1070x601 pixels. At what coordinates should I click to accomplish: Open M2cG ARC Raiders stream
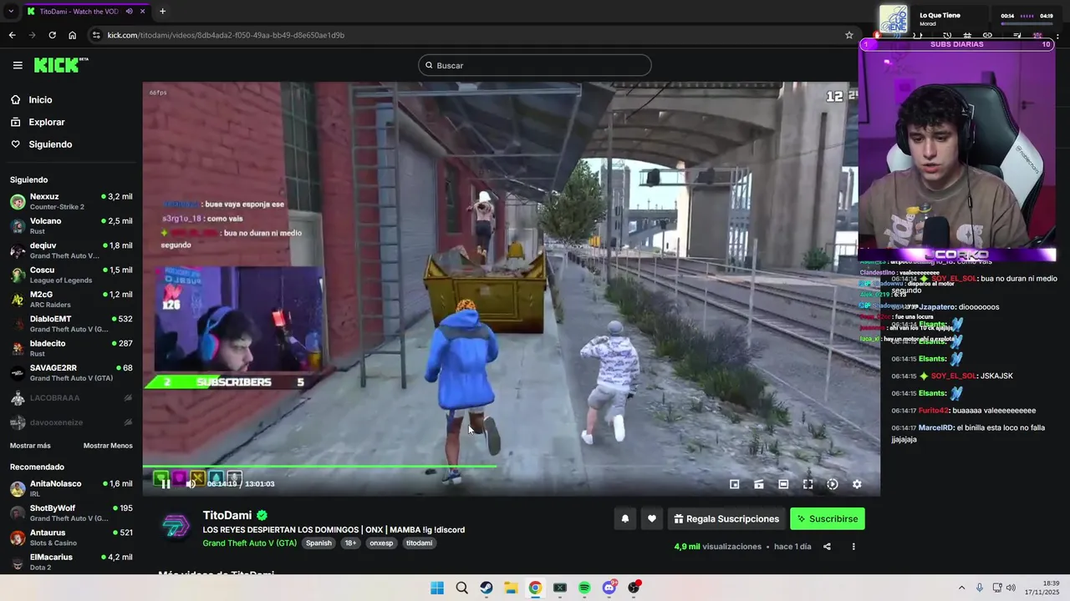[71, 299]
